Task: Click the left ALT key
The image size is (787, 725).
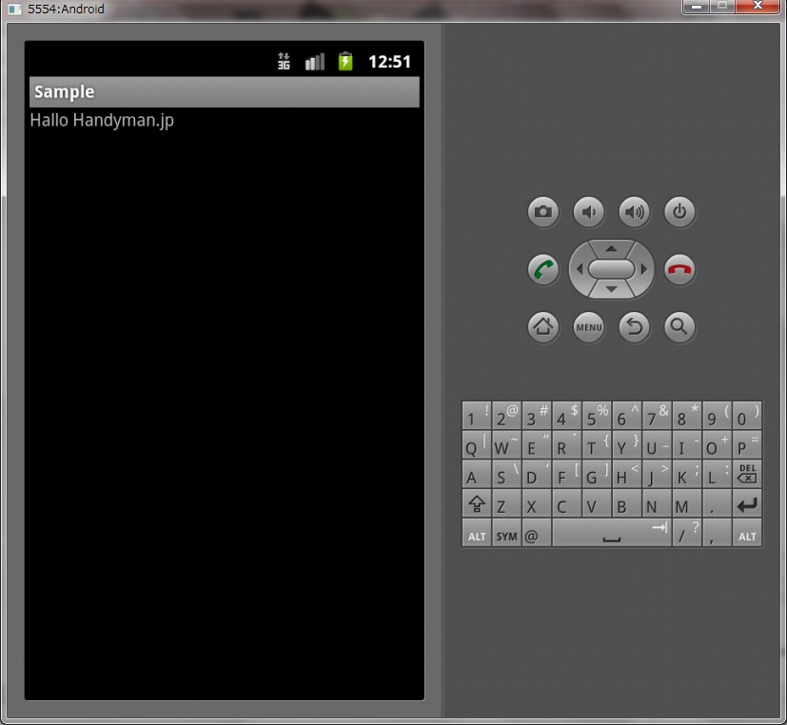Action: pyautogui.click(x=477, y=533)
